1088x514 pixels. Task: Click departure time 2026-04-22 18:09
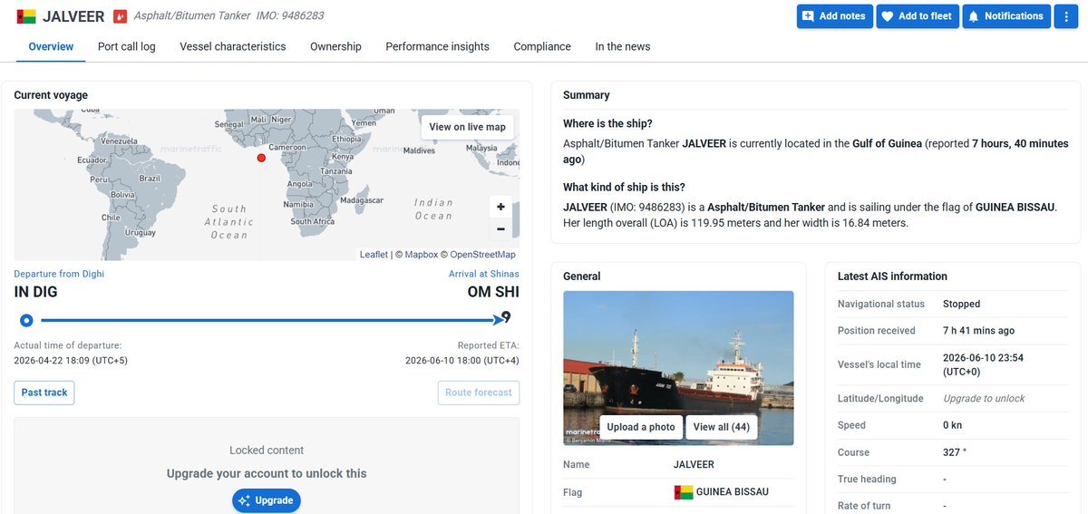(71, 361)
